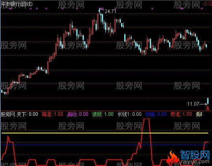The width and height of the screenshot is (212, 166).
Task: Select the 波段: 1.00 indicator value
Action: click(x=103, y=114)
